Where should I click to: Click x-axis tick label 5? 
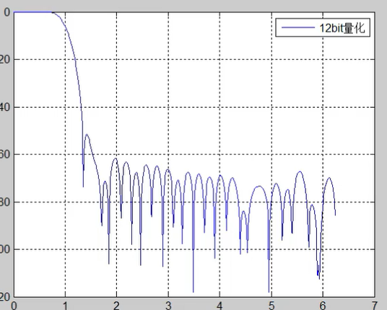coord(271,306)
